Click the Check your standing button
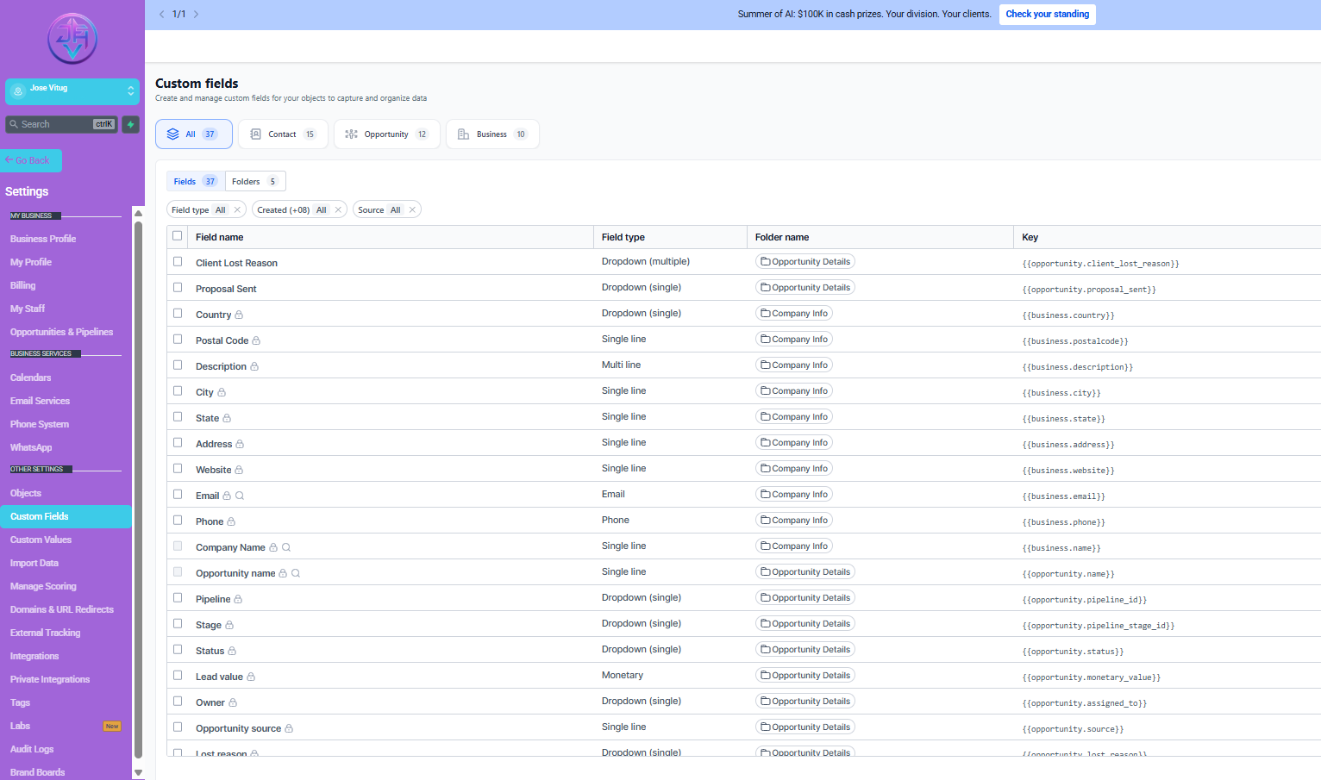This screenshot has height=780, width=1321. pos(1048,14)
